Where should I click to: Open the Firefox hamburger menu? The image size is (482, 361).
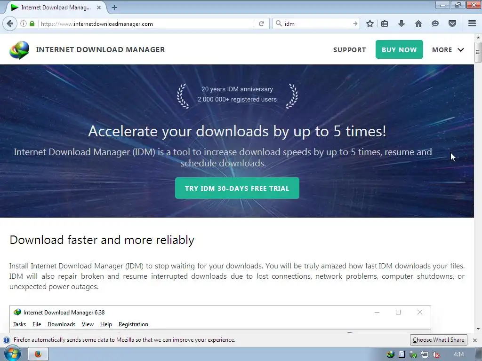point(472,24)
